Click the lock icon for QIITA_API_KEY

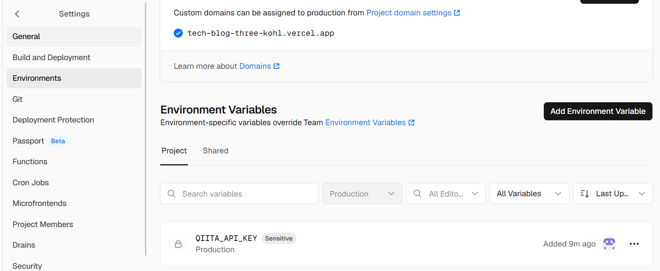click(178, 244)
